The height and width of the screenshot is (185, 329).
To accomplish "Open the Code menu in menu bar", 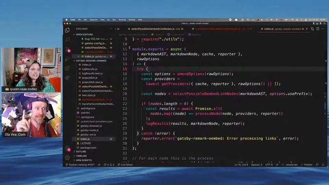I will pyautogui.click(x=73, y=20).
